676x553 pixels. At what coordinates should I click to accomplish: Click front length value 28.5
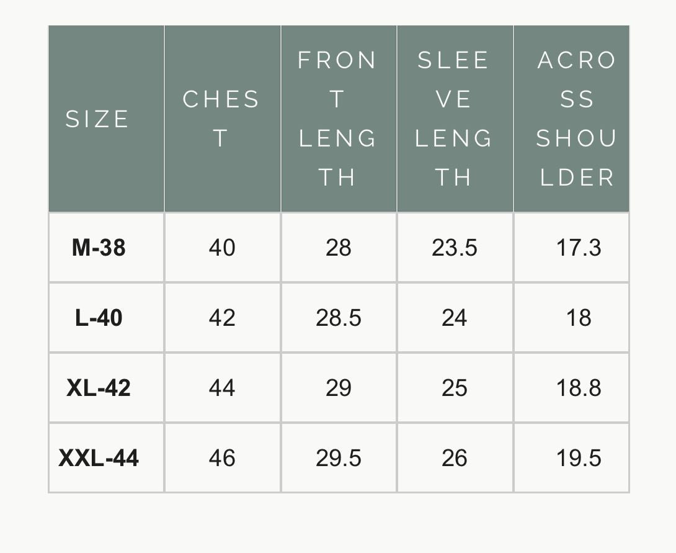click(x=339, y=318)
